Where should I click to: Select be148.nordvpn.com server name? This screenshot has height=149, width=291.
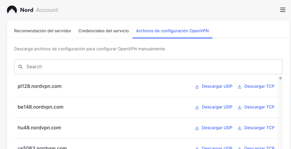pos(40,107)
